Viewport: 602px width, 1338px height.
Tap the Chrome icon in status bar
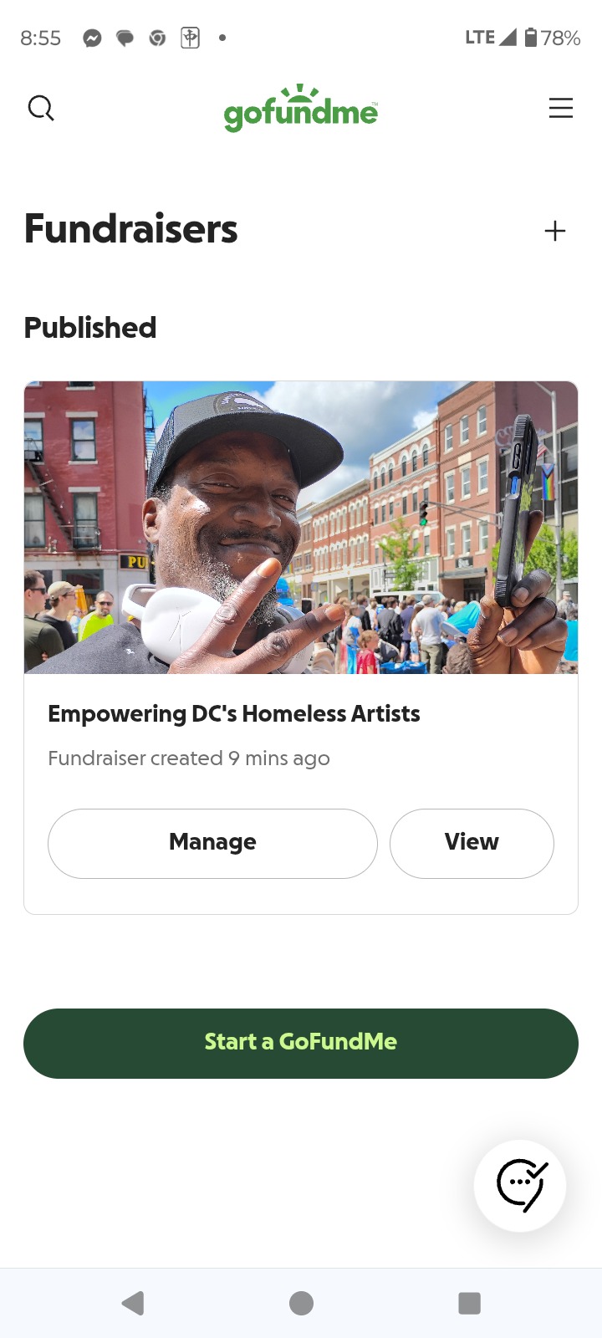pos(157,38)
